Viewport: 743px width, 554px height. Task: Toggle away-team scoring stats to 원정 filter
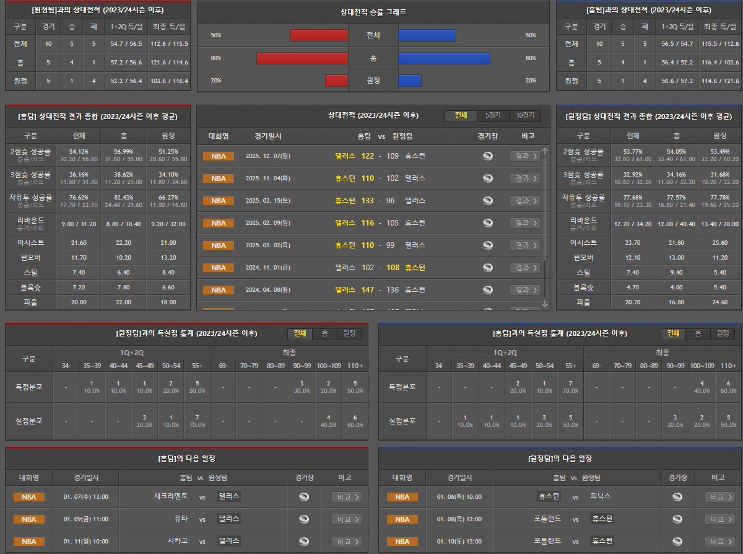coord(349,334)
